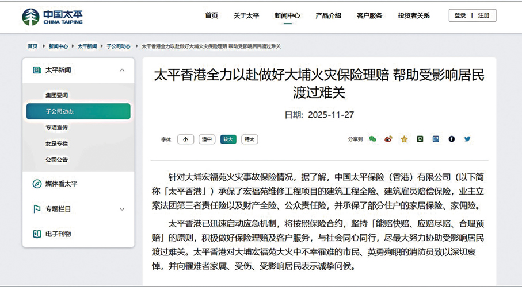
Task: Expand the 专题栏目 sidebar section
Action: tap(122, 209)
